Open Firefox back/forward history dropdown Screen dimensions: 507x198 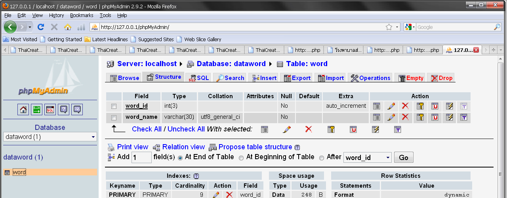click(30, 27)
